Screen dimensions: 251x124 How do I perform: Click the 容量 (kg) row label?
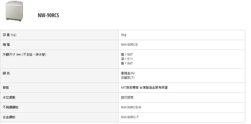pos(9,35)
